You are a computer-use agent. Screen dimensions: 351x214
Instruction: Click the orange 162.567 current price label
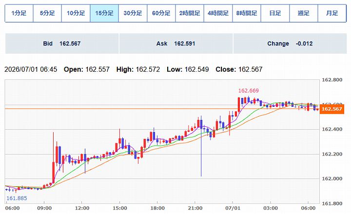[x=332, y=109]
